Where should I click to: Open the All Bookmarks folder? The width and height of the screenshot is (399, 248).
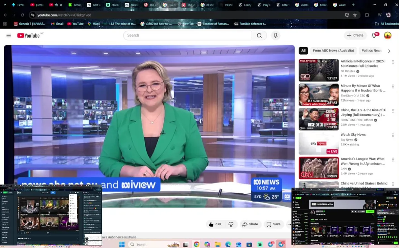387,24
